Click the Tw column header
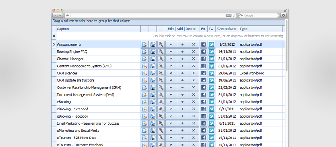The height and width of the screenshot is (147, 336). pyautogui.click(x=211, y=29)
